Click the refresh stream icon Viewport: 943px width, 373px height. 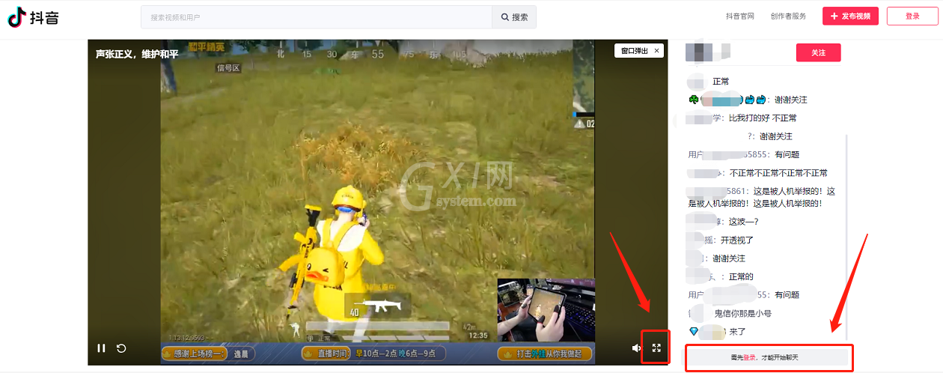[x=121, y=348]
